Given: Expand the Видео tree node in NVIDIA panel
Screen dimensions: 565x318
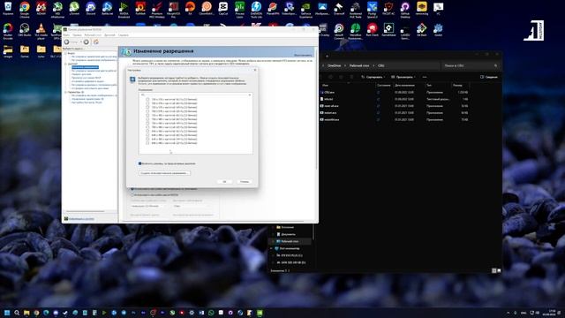Looking at the screenshot, I should coord(65,53).
